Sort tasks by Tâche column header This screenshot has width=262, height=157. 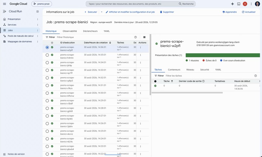[168, 81]
